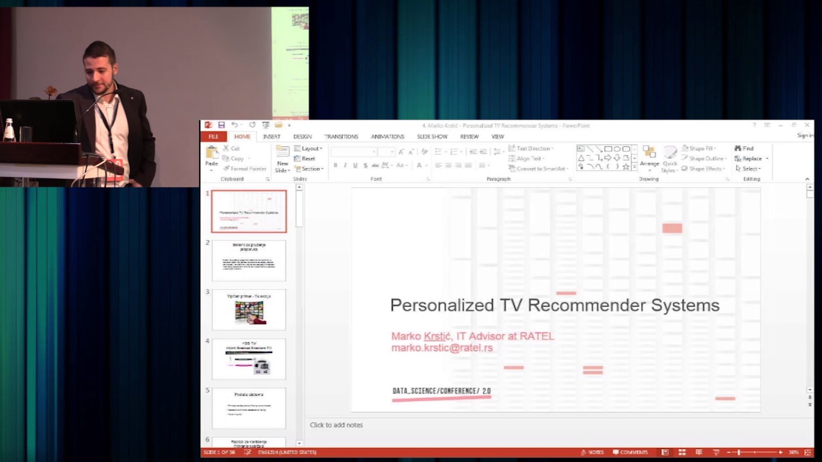Undo the last action in quick access toolbar
The height and width of the screenshot is (462, 822).
tap(234, 125)
